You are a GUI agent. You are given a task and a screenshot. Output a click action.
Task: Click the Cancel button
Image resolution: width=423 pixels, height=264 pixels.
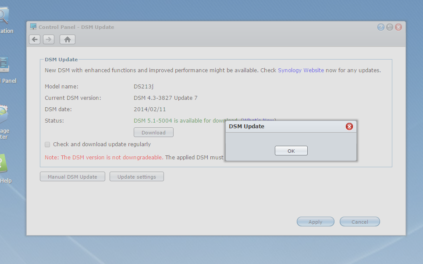click(x=359, y=222)
